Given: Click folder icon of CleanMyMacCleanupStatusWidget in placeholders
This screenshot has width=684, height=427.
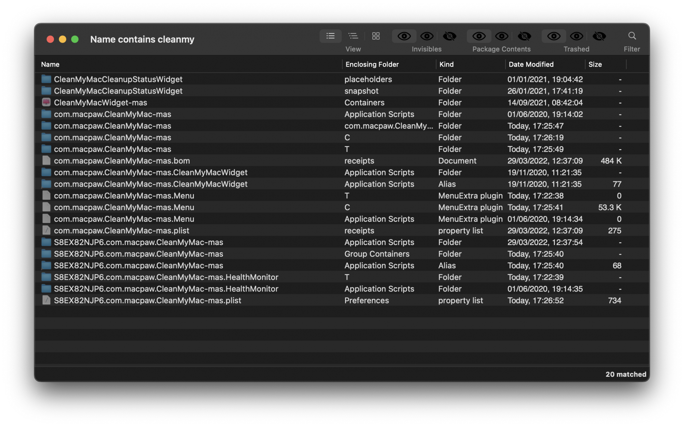Looking at the screenshot, I should 46,79.
